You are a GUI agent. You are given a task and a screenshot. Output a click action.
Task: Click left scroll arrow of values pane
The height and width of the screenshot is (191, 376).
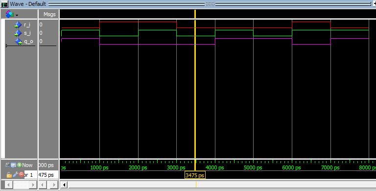coord(43,185)
